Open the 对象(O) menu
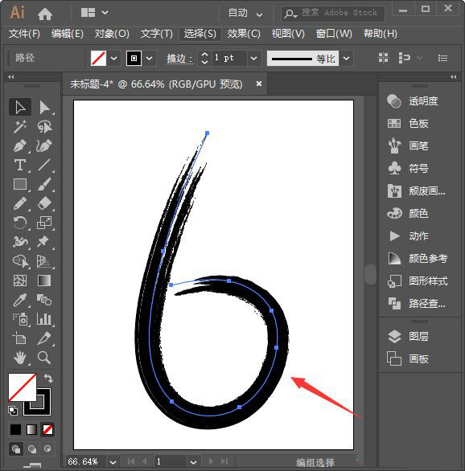465x471 pixels. pos(112,33)
